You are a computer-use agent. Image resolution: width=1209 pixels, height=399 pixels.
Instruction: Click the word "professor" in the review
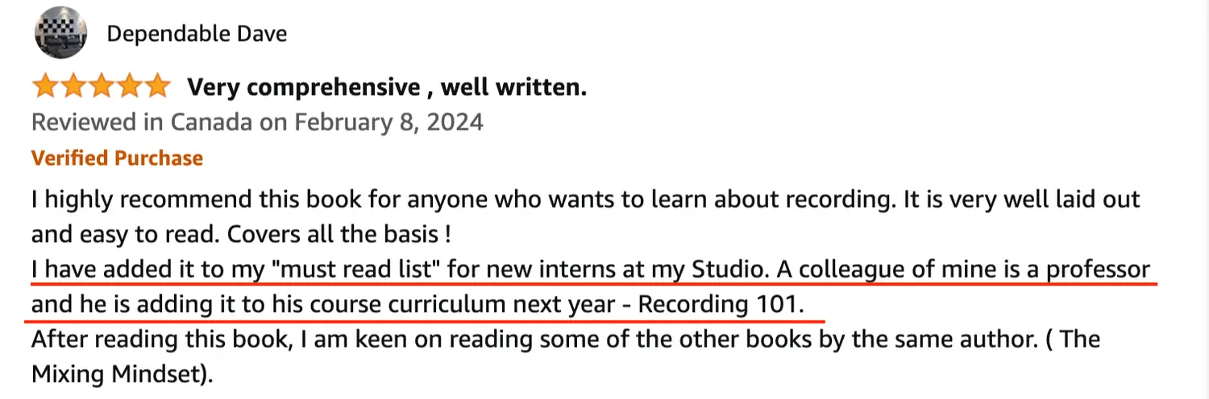tap(1098, 269)
